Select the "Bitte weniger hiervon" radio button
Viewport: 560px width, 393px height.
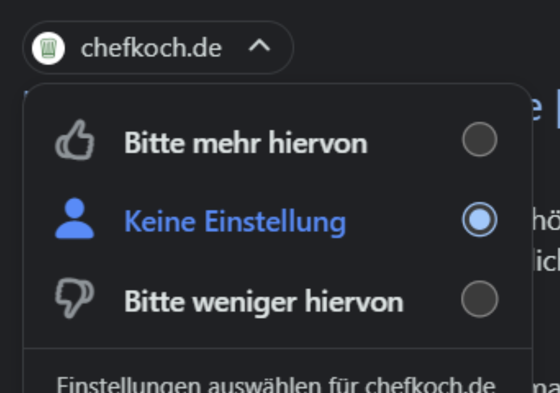click(x=480, y=299)
